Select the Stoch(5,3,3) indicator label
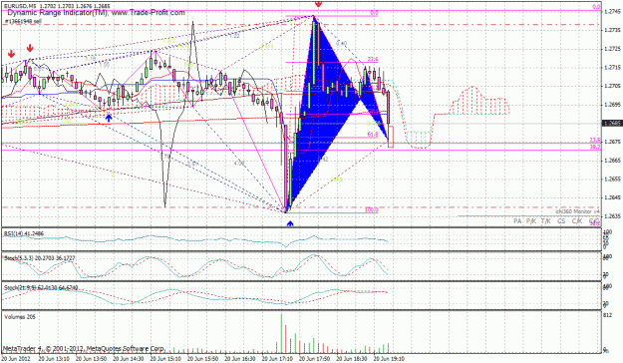623x363 pixels. click(39, 258)
